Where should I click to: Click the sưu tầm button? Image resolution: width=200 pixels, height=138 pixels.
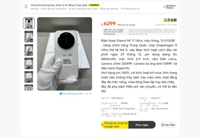click(168, 125)
